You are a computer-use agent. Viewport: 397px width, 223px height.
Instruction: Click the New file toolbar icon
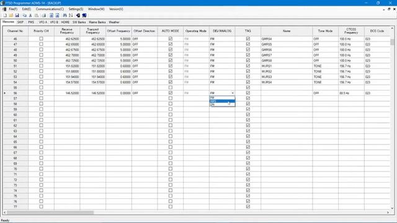5,15
